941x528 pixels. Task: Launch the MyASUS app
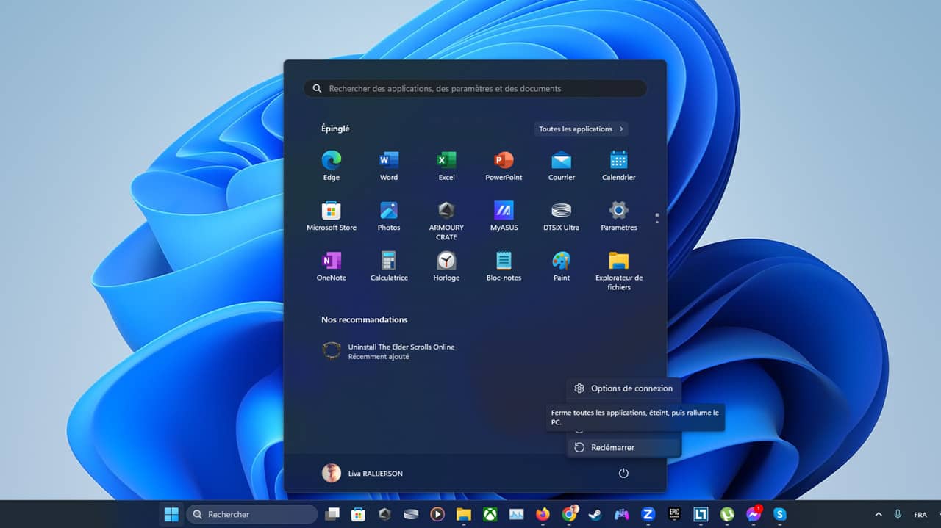pyautogui.click(x=504, y=216)
